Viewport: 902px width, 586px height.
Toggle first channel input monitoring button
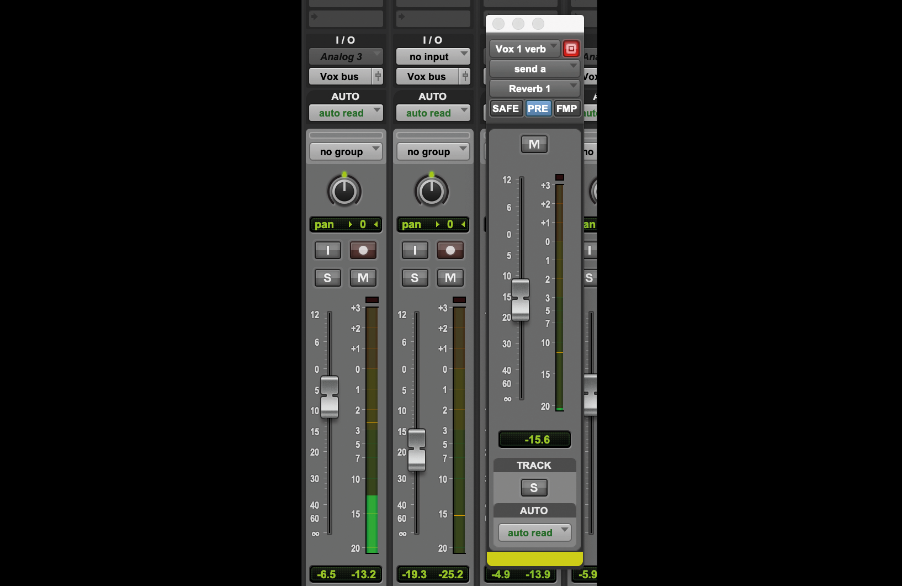tap(328, 250)
